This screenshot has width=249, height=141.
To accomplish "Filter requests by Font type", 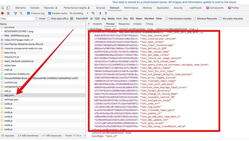I will [119, 18].
